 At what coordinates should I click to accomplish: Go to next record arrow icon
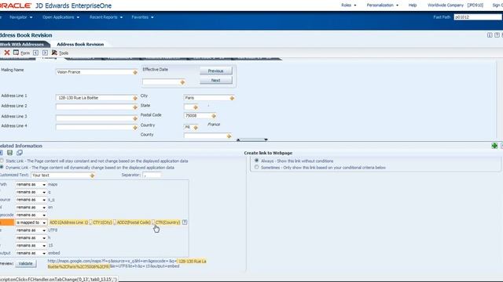click(45, 52)
